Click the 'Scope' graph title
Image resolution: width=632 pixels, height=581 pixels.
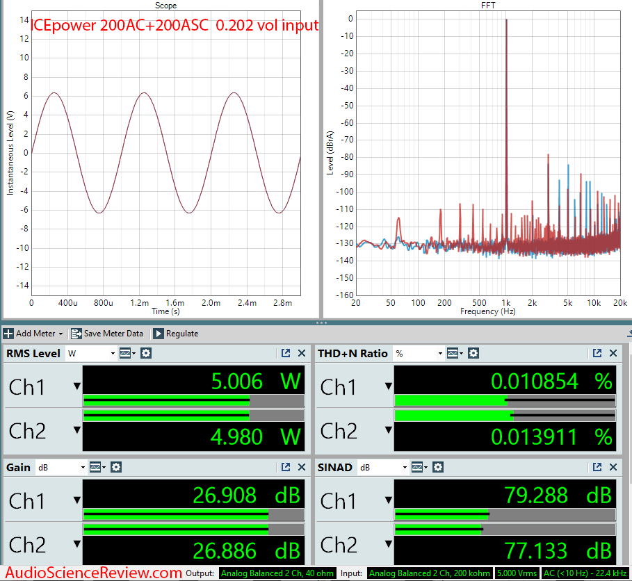point(165,6)
